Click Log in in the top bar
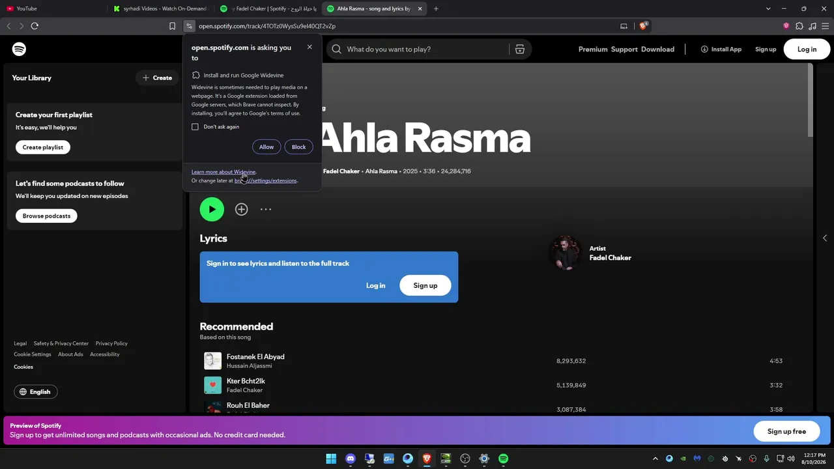 coord(807,50)
